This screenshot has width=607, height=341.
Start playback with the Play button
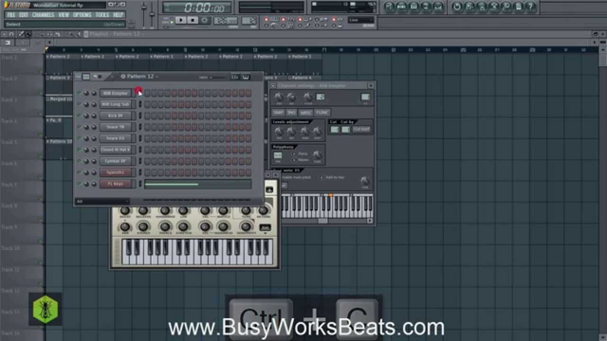(181, 20)
